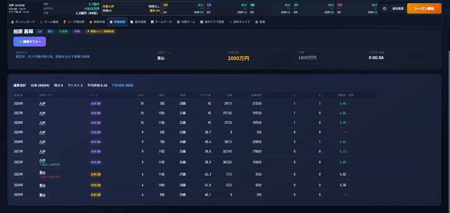Viewport: 450px width, 213px height.
Task: Open the 八戸 club link in 2030年 row
Action: 42,142
